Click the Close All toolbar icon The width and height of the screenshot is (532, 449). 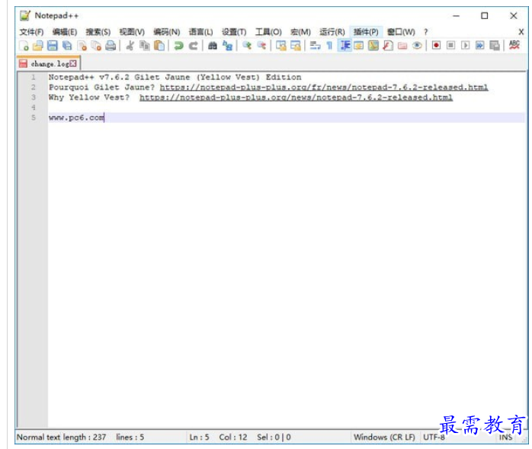tap(96, 46)
